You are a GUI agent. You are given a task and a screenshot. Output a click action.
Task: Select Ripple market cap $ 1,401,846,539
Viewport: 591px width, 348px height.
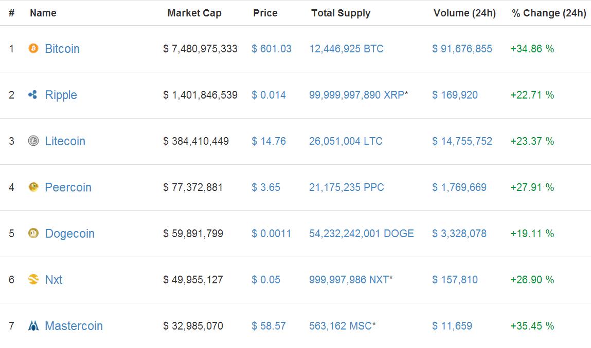pos(200,95)
